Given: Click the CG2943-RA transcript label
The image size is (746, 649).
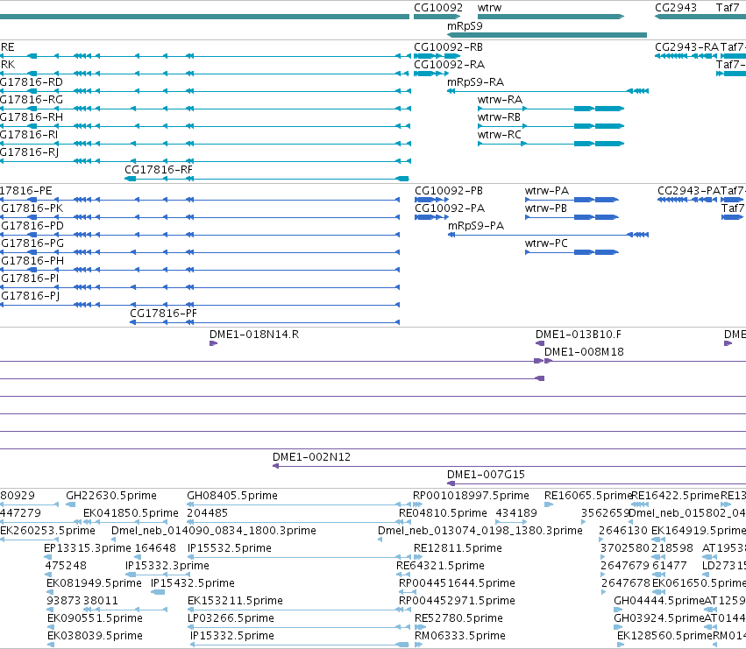Looking at the screenshot, I should [686, 47].
